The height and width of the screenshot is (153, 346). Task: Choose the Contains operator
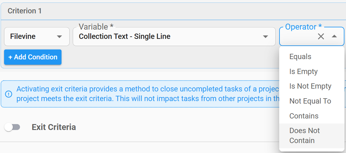(x=304, y=116)
